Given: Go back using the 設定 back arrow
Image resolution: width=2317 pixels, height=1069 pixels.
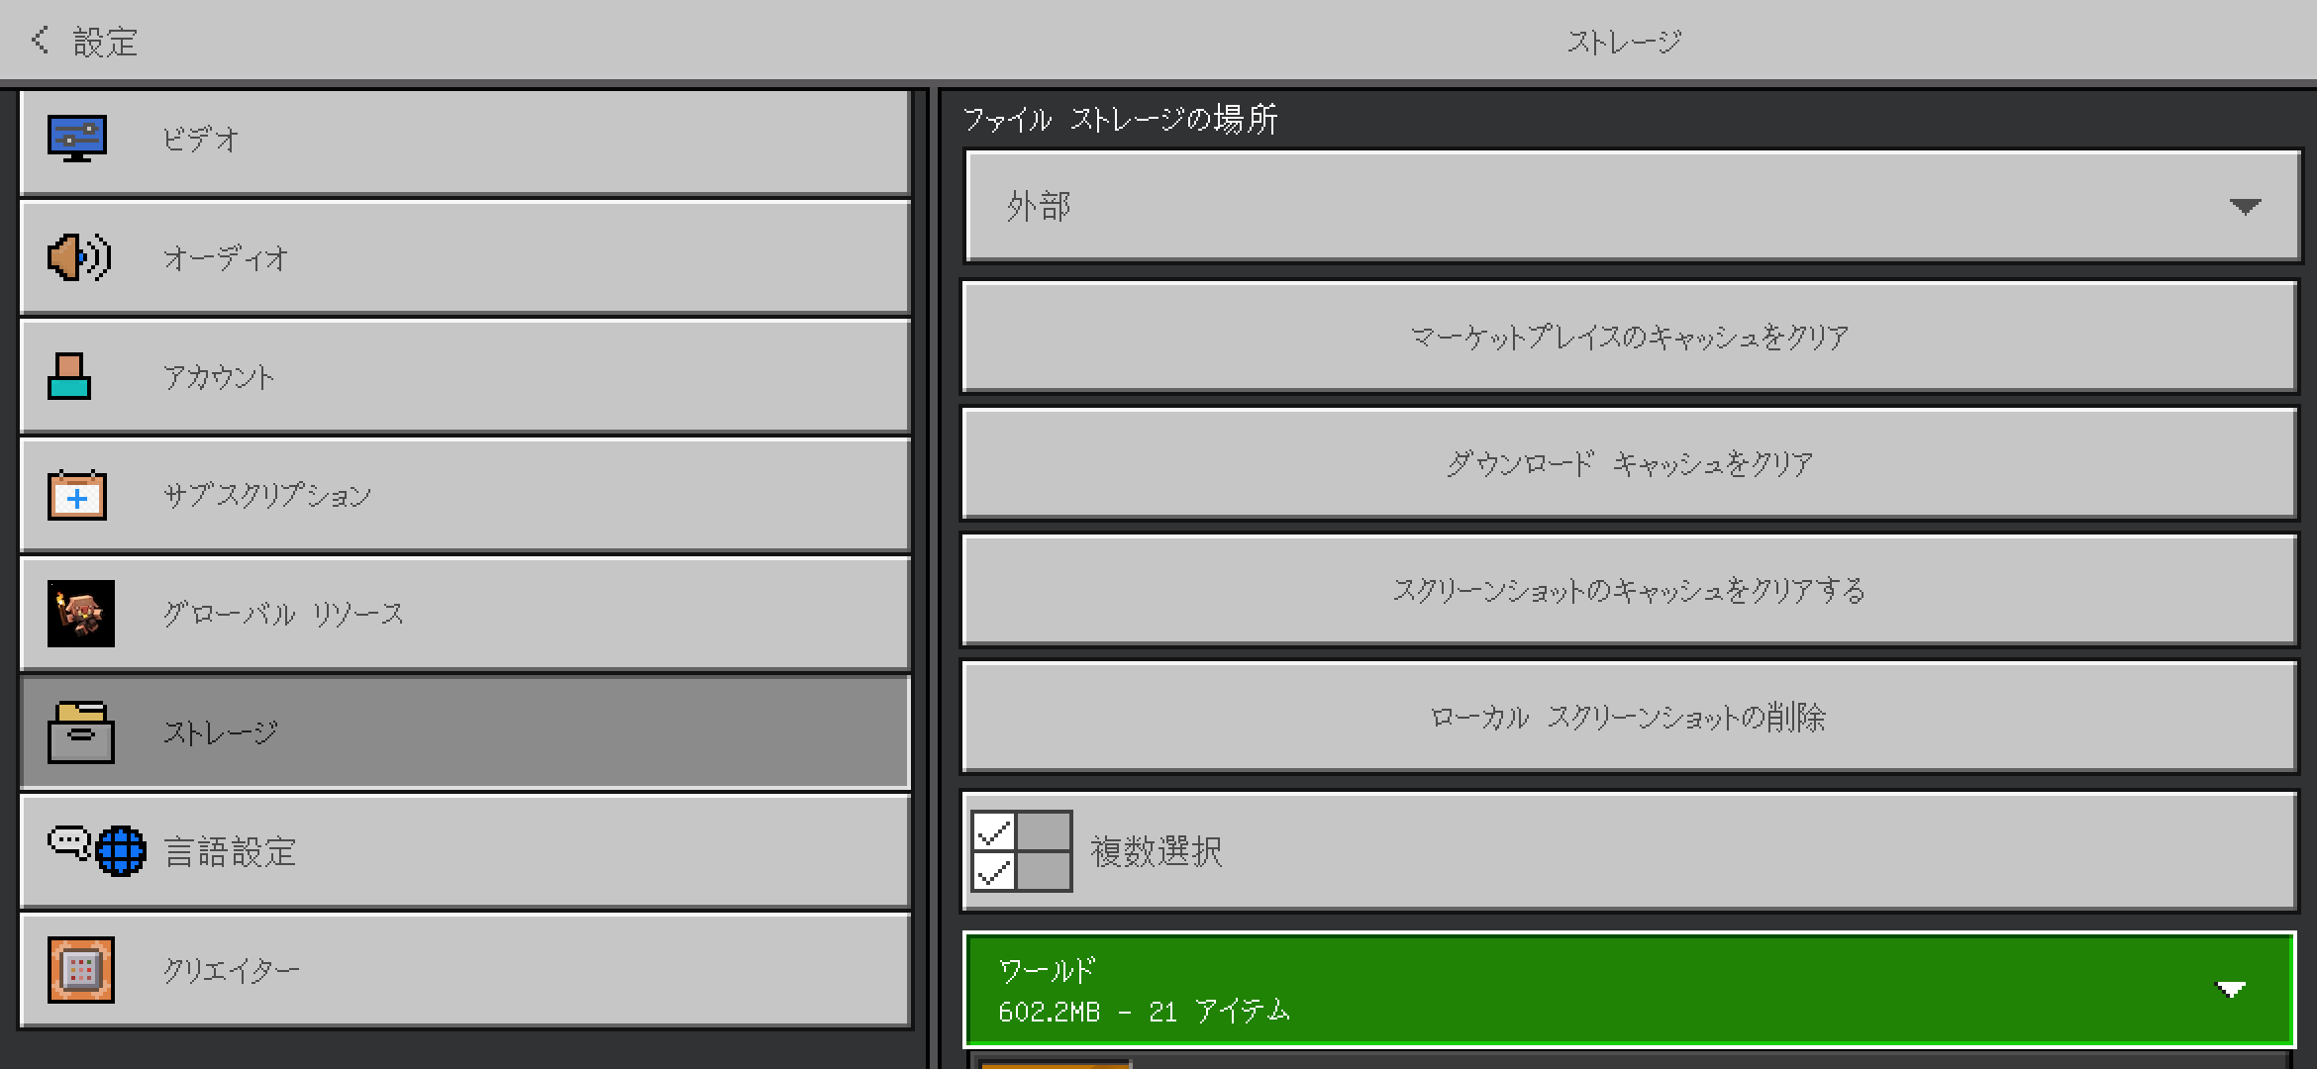Looking at the screenshot, I should pyautogui.click(x=40, y=41).
